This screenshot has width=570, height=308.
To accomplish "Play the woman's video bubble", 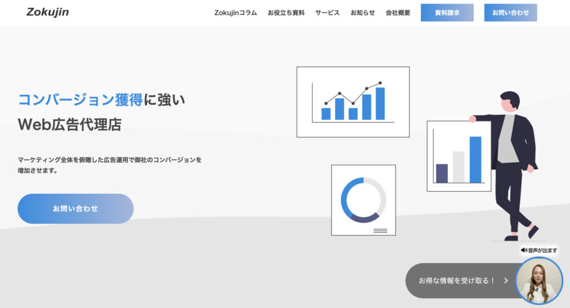I will pyautogui.click(x=539, y=281).
